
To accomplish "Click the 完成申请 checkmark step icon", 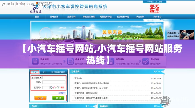I will click(146, 61).
